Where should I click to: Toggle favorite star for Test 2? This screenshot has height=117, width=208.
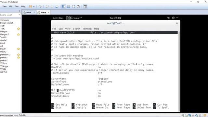(x=19, y=29)
